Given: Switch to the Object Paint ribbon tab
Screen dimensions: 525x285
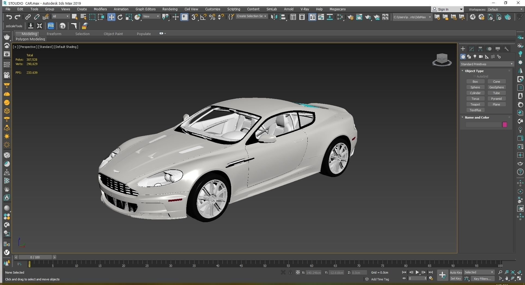Looking at the screenshot, I should (113, 34).
